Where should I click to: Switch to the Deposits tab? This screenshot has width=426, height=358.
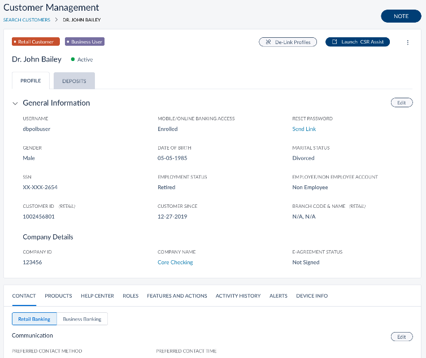point(74,81)
